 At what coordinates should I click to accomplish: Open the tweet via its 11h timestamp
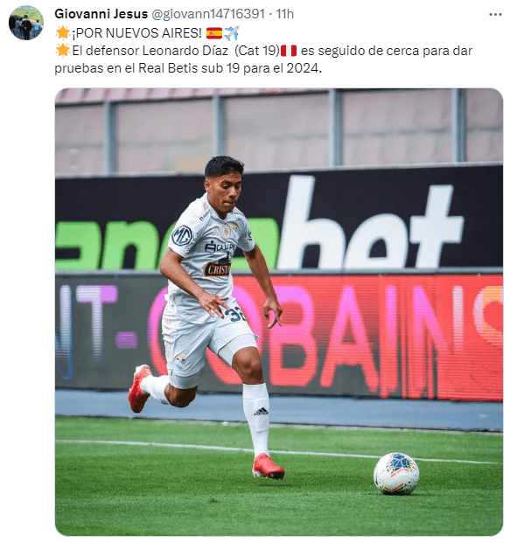[x=285, y=14]
